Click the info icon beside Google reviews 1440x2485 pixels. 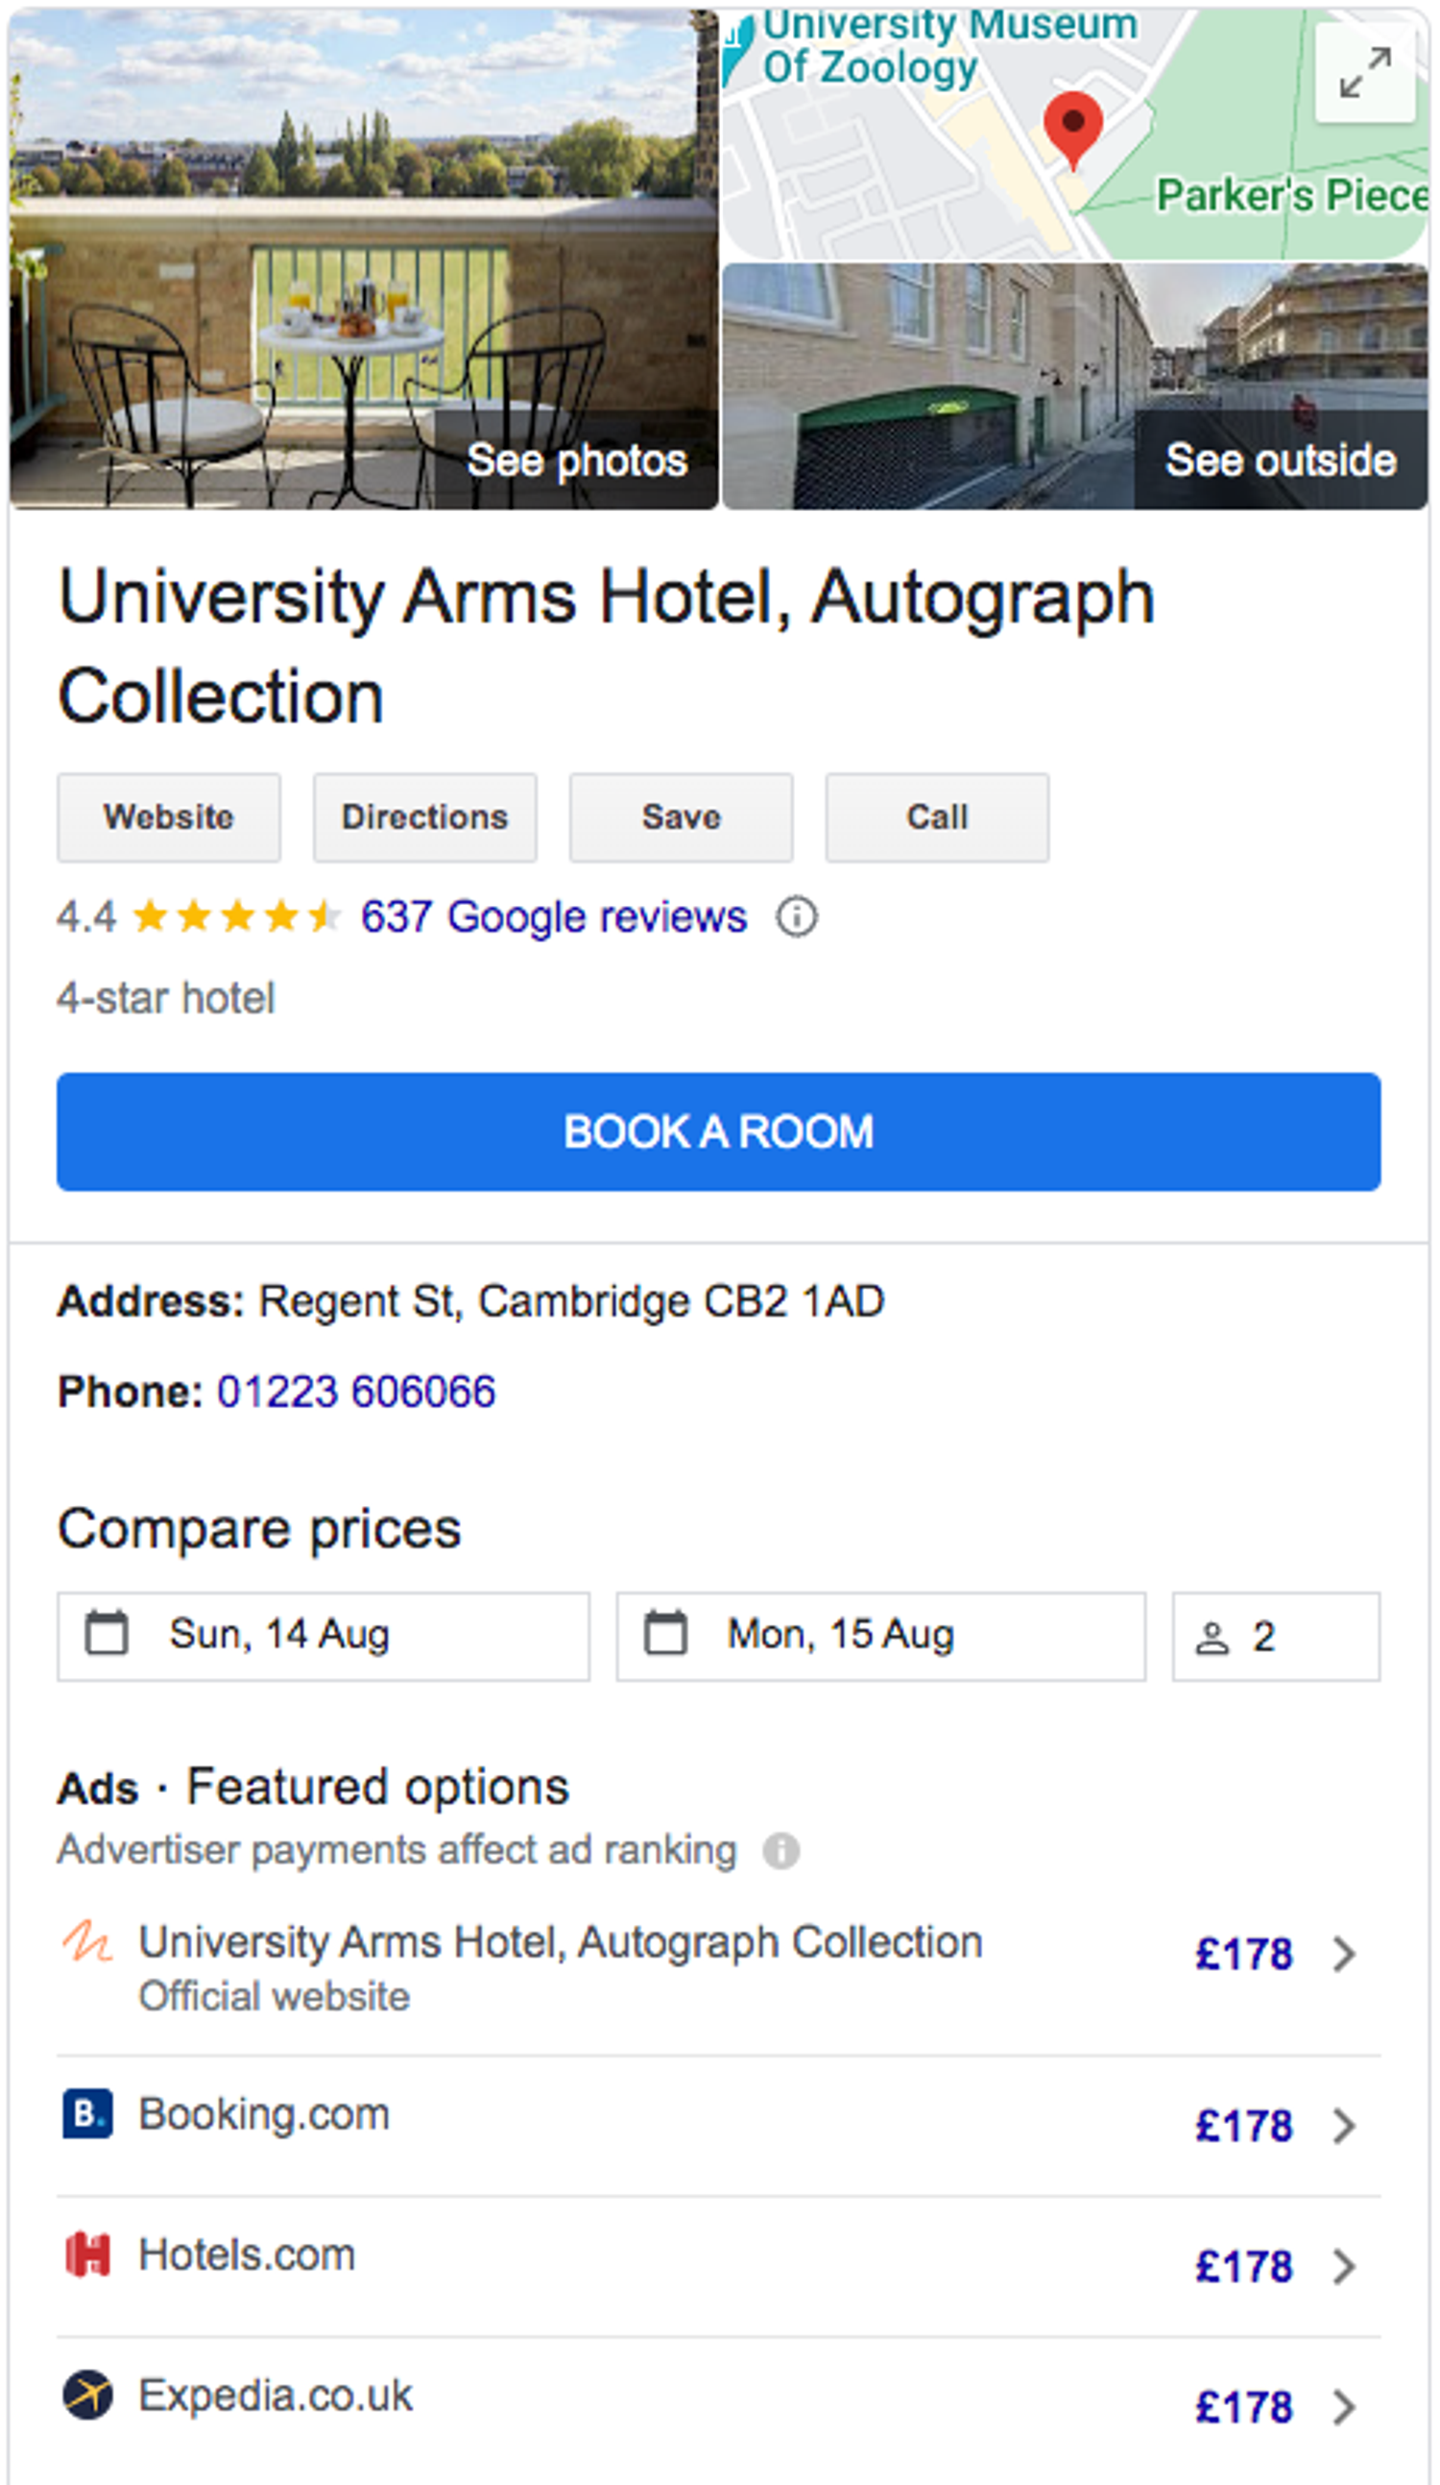tap(797, 917)
